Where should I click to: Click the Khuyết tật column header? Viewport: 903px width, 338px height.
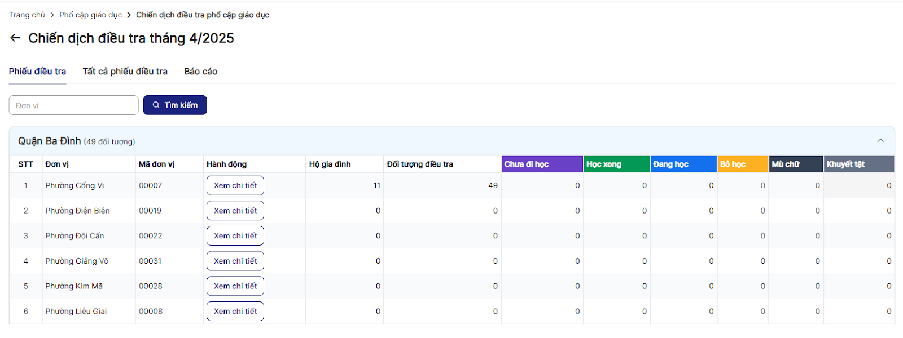[x=858, y=164]
